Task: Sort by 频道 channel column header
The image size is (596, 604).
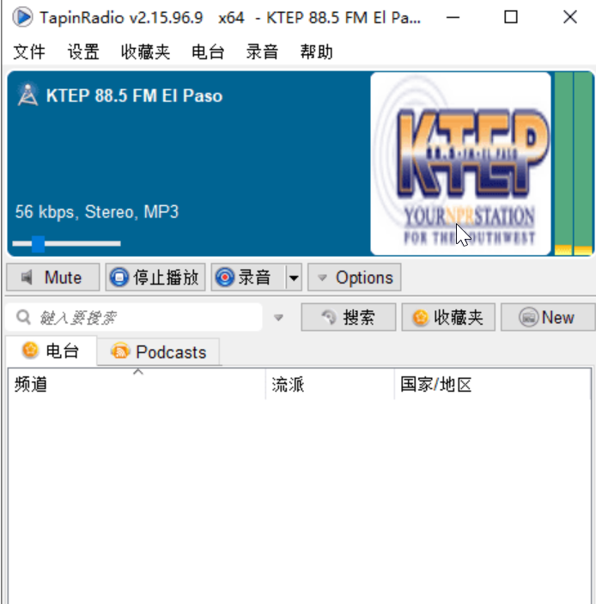Action: coord(137,384)
